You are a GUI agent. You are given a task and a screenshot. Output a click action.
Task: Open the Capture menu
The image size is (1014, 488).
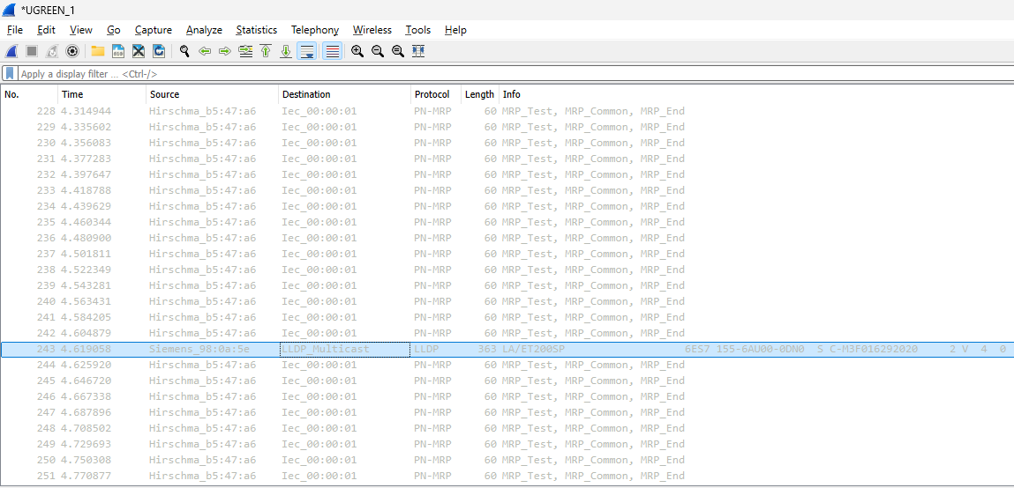[154, 30]
